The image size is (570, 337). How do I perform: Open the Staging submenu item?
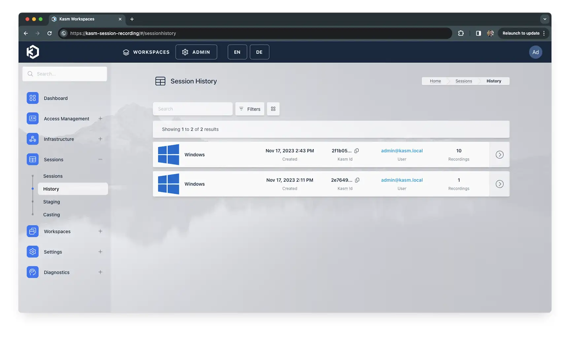51,202
